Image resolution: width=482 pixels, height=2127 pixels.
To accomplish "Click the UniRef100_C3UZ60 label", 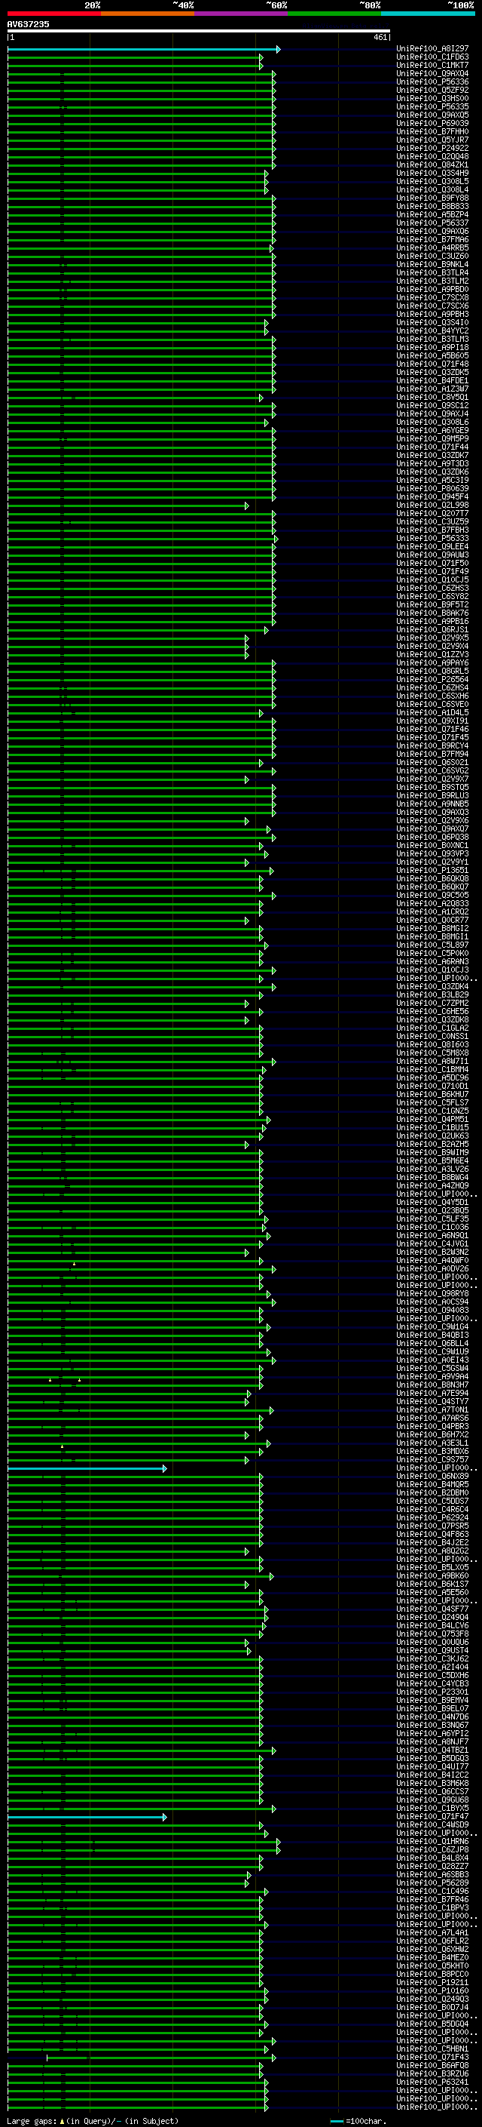I will [432, 256].
